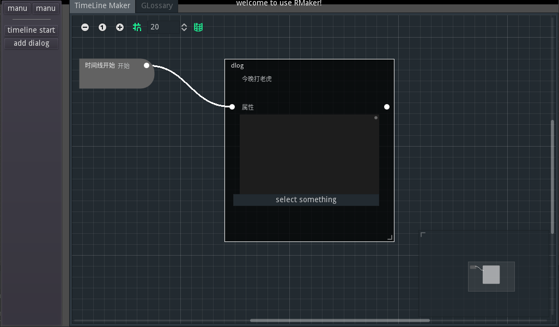Click the minimap resize corner handle
The height and width of the screenshot is (327, 559).
coord(423,234)
